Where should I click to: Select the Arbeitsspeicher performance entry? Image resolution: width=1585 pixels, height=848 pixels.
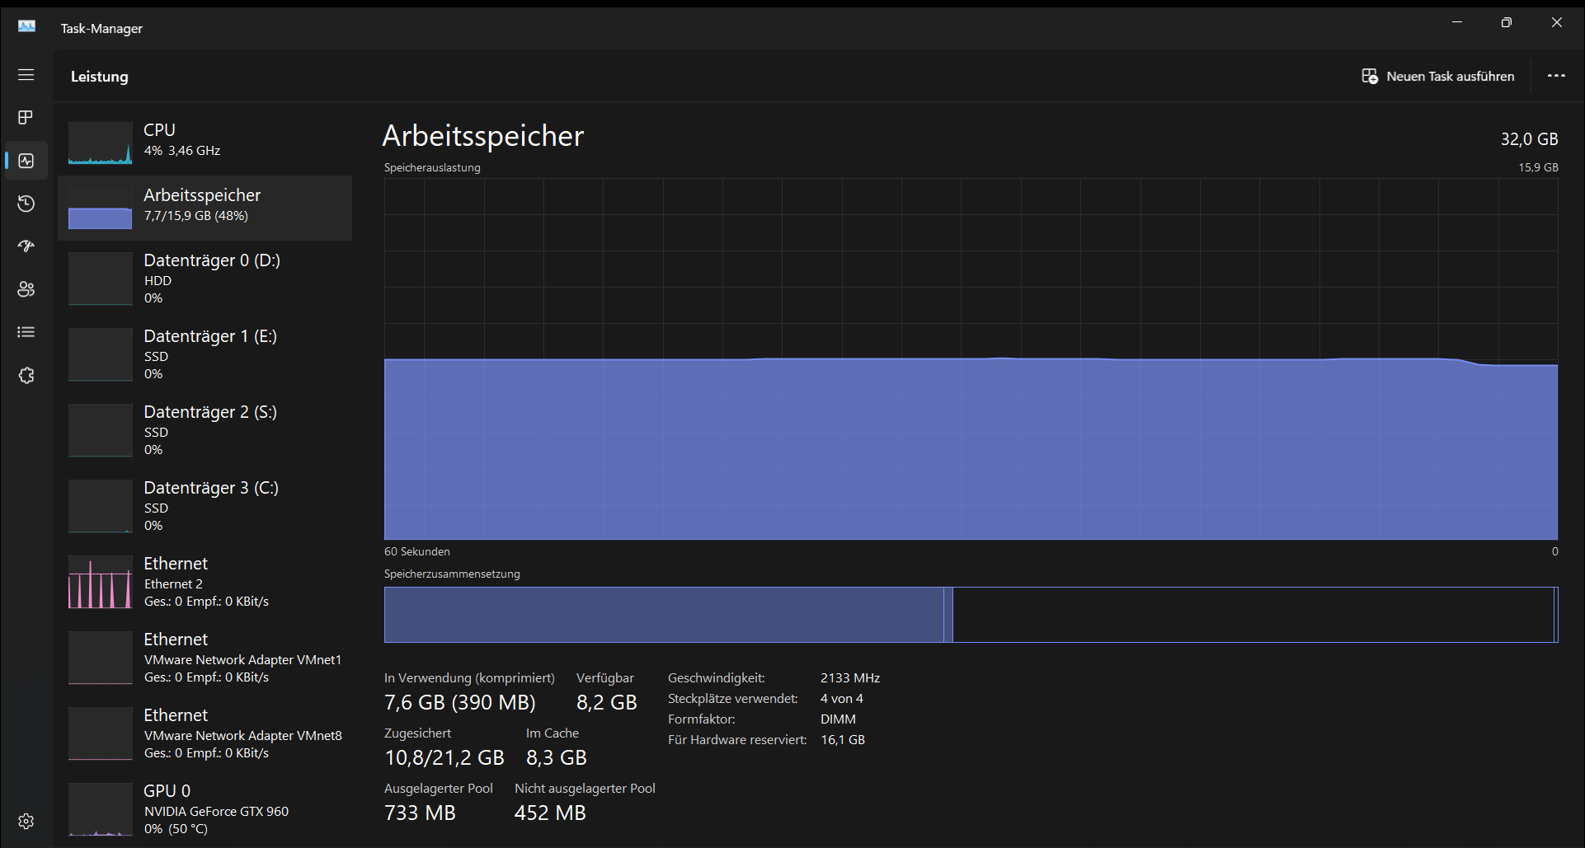click(x=205, y=208)
